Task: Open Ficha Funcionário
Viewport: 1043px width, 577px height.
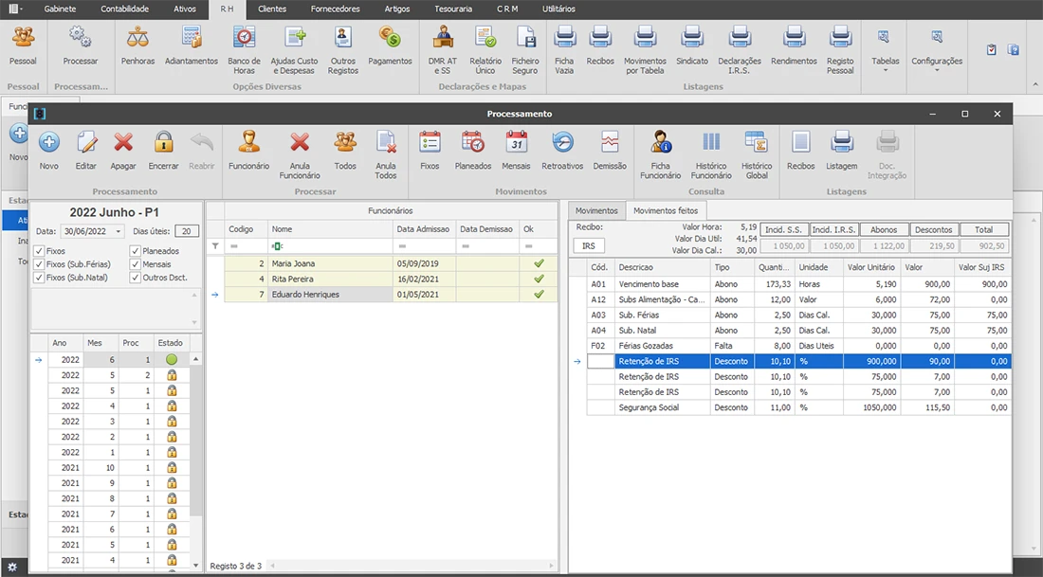Action: pyautogui.click(x=660, y=143)
